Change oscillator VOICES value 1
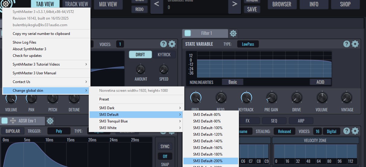 (120, 44)
